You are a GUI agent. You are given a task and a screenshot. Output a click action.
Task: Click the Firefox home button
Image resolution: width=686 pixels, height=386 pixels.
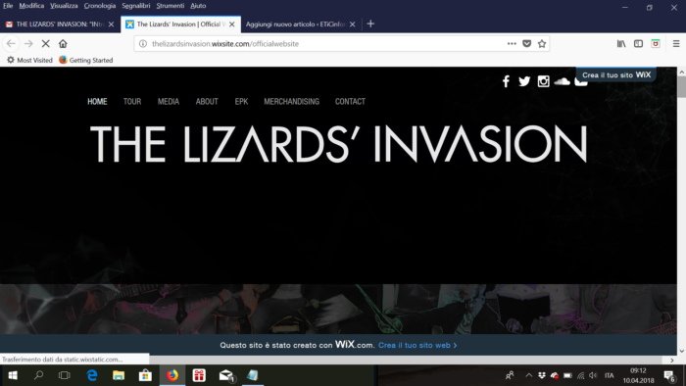click(63, 44)
